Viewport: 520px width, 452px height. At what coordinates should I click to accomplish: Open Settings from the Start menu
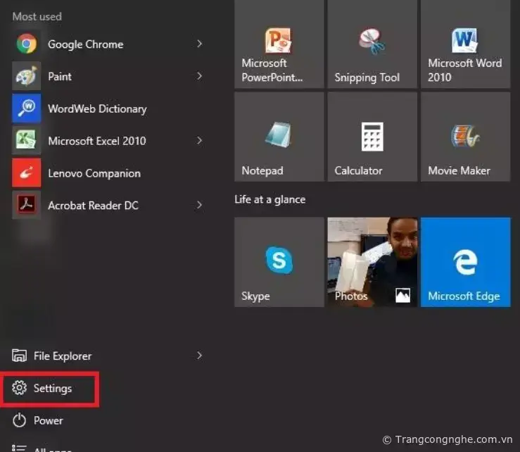[x=51, y=388]
